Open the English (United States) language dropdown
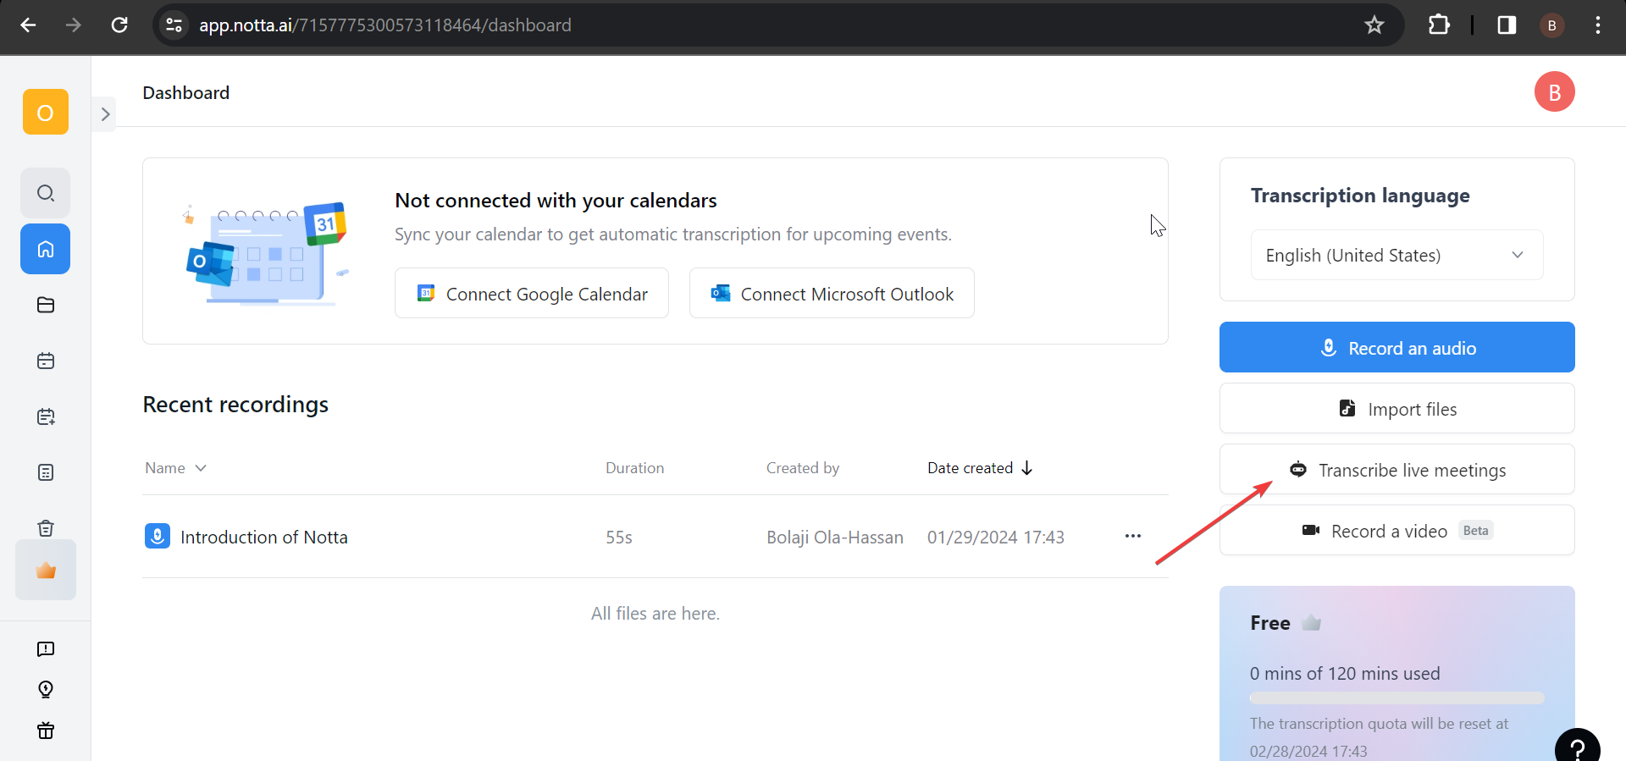The image size is (1626, 761). pos(1396,255)
